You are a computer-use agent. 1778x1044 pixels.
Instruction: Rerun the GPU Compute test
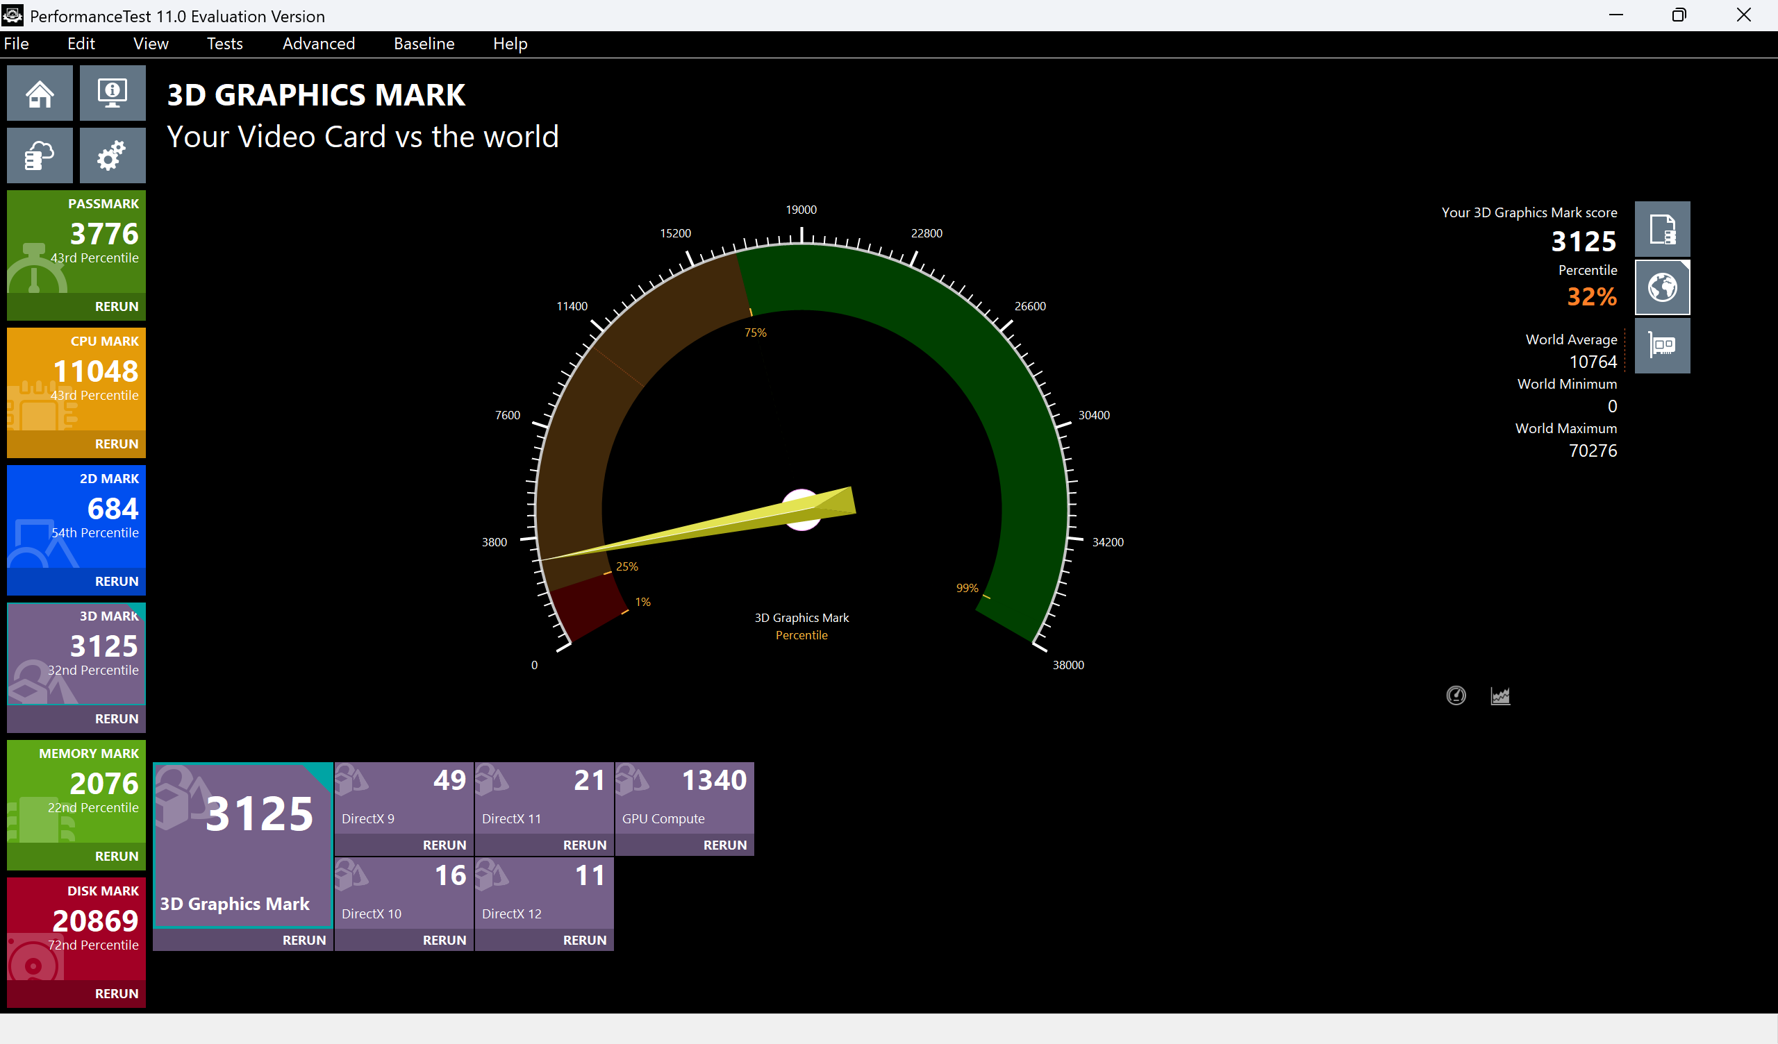pyautogui.click(x=724, y=845)
